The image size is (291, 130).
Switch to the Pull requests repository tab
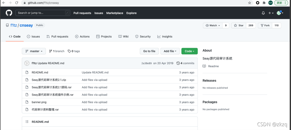click(57, 36)
